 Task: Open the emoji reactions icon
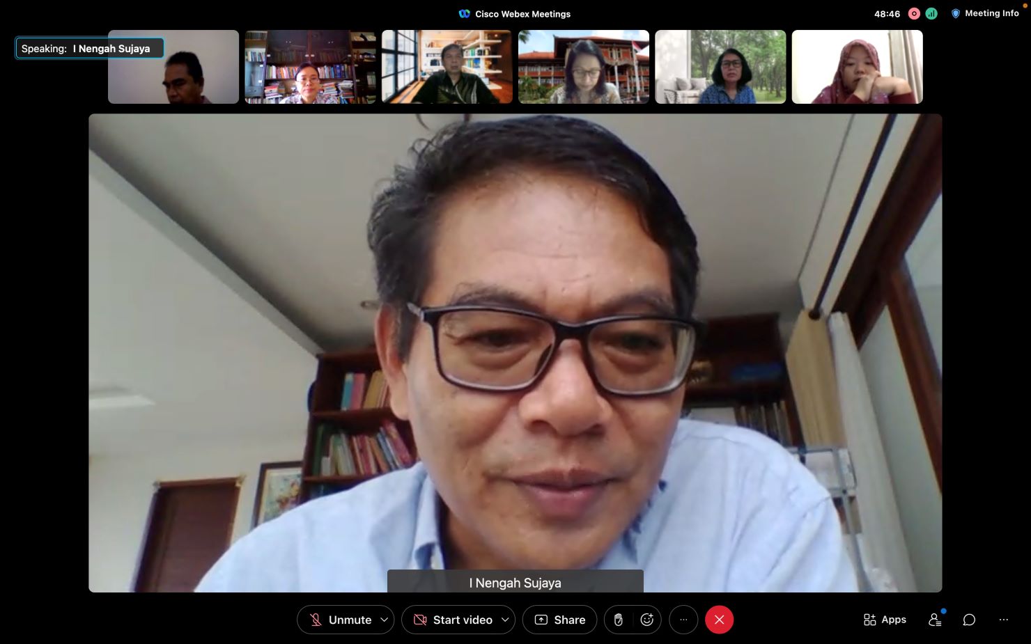(647, 620)
